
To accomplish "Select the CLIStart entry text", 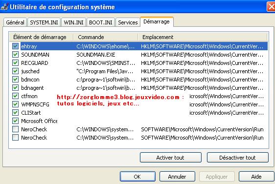I will click(x=31, y=113).
